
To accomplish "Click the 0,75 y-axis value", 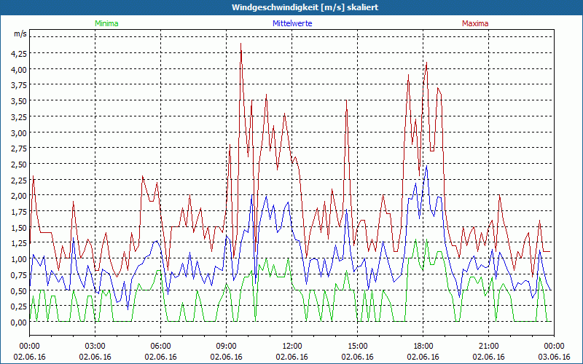I will [19, 275].
